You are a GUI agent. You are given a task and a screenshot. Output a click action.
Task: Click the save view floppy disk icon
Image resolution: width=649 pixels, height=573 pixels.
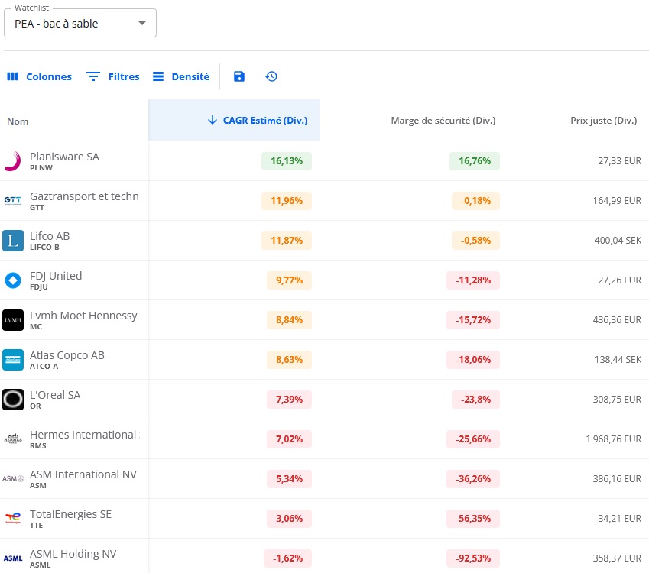click(239, 76)
